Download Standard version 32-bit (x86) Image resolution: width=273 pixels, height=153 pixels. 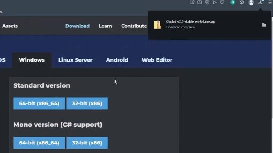point(87,103)
